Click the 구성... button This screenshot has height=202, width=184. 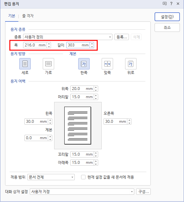[x=143, y=192]
